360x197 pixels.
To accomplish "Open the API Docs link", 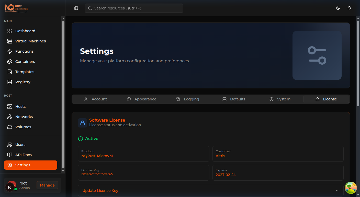I will (24, 155).
